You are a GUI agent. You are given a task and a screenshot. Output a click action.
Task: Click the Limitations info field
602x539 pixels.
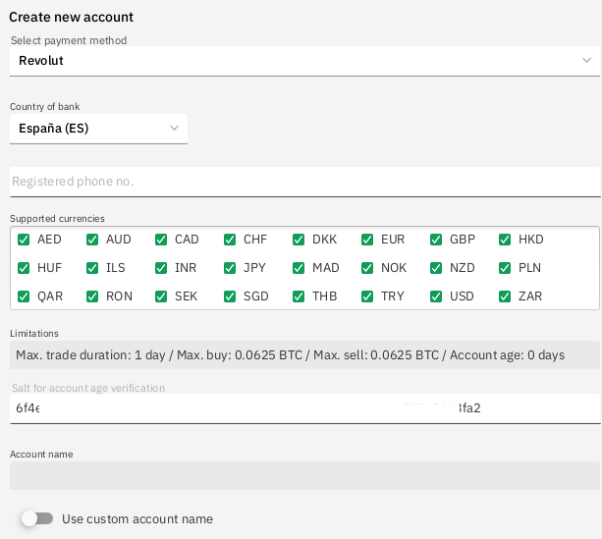[x=304, y=355]
